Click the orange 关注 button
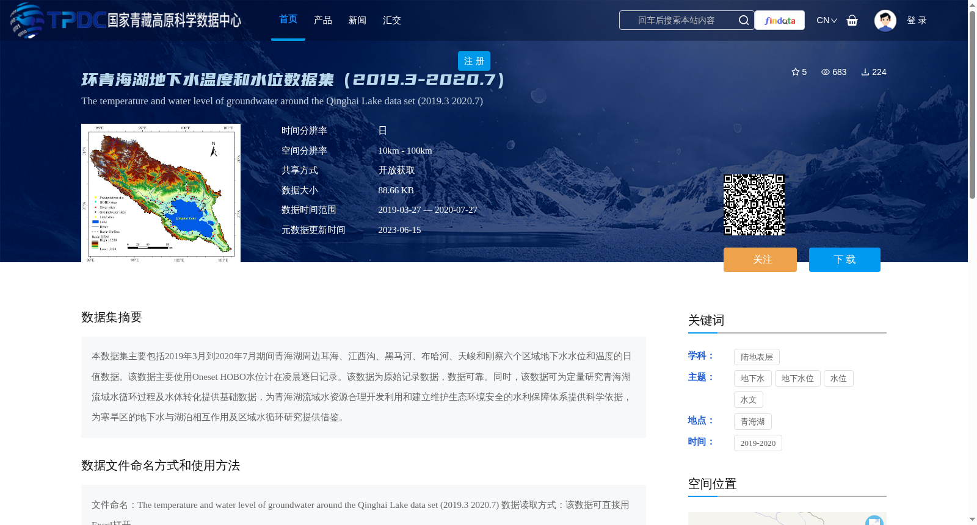977x525 pixels. (x=760, y=260)
